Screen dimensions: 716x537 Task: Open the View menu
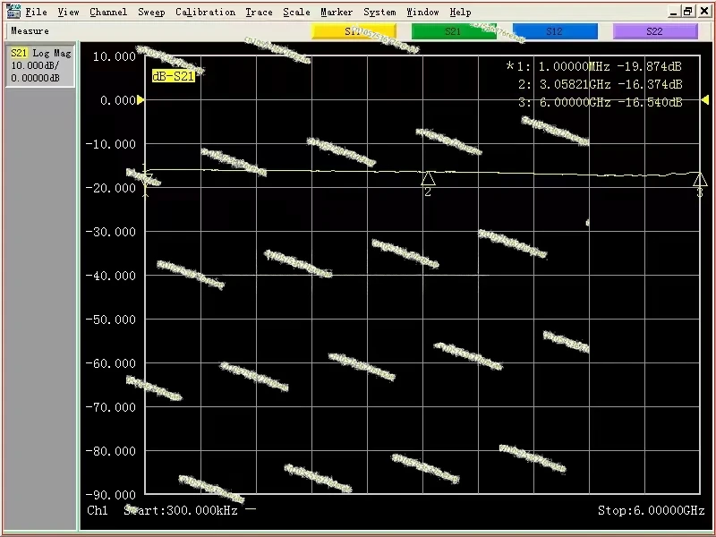coord(69,13)
